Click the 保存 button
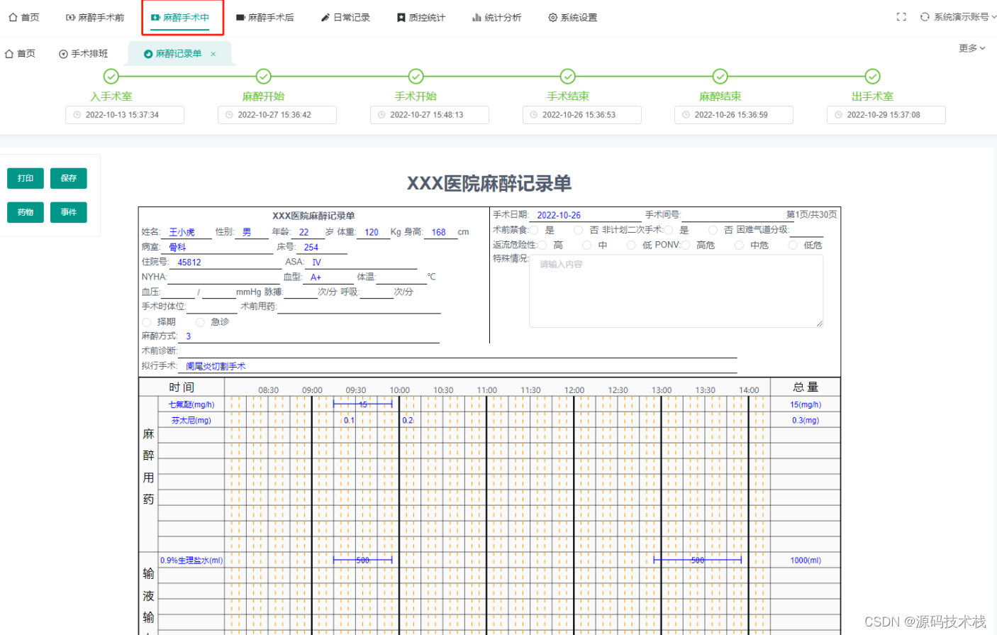Screen dimensions: 997x635 click(69, 178)
